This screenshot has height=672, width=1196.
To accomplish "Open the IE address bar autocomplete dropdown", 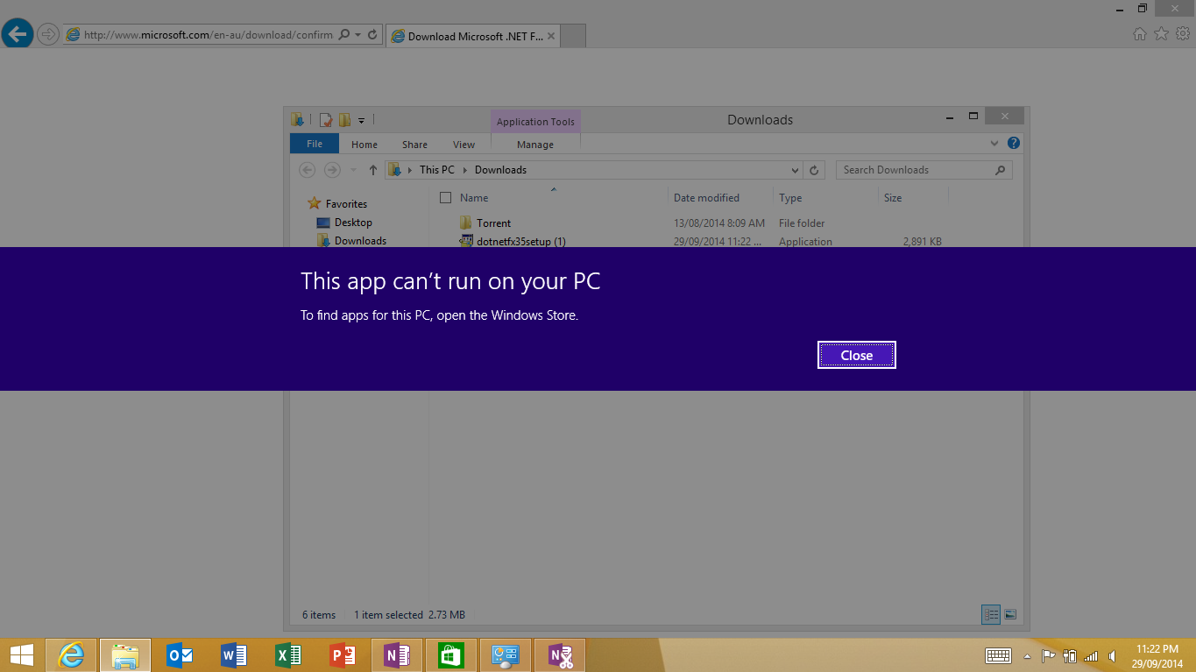I will coord(358,35).
